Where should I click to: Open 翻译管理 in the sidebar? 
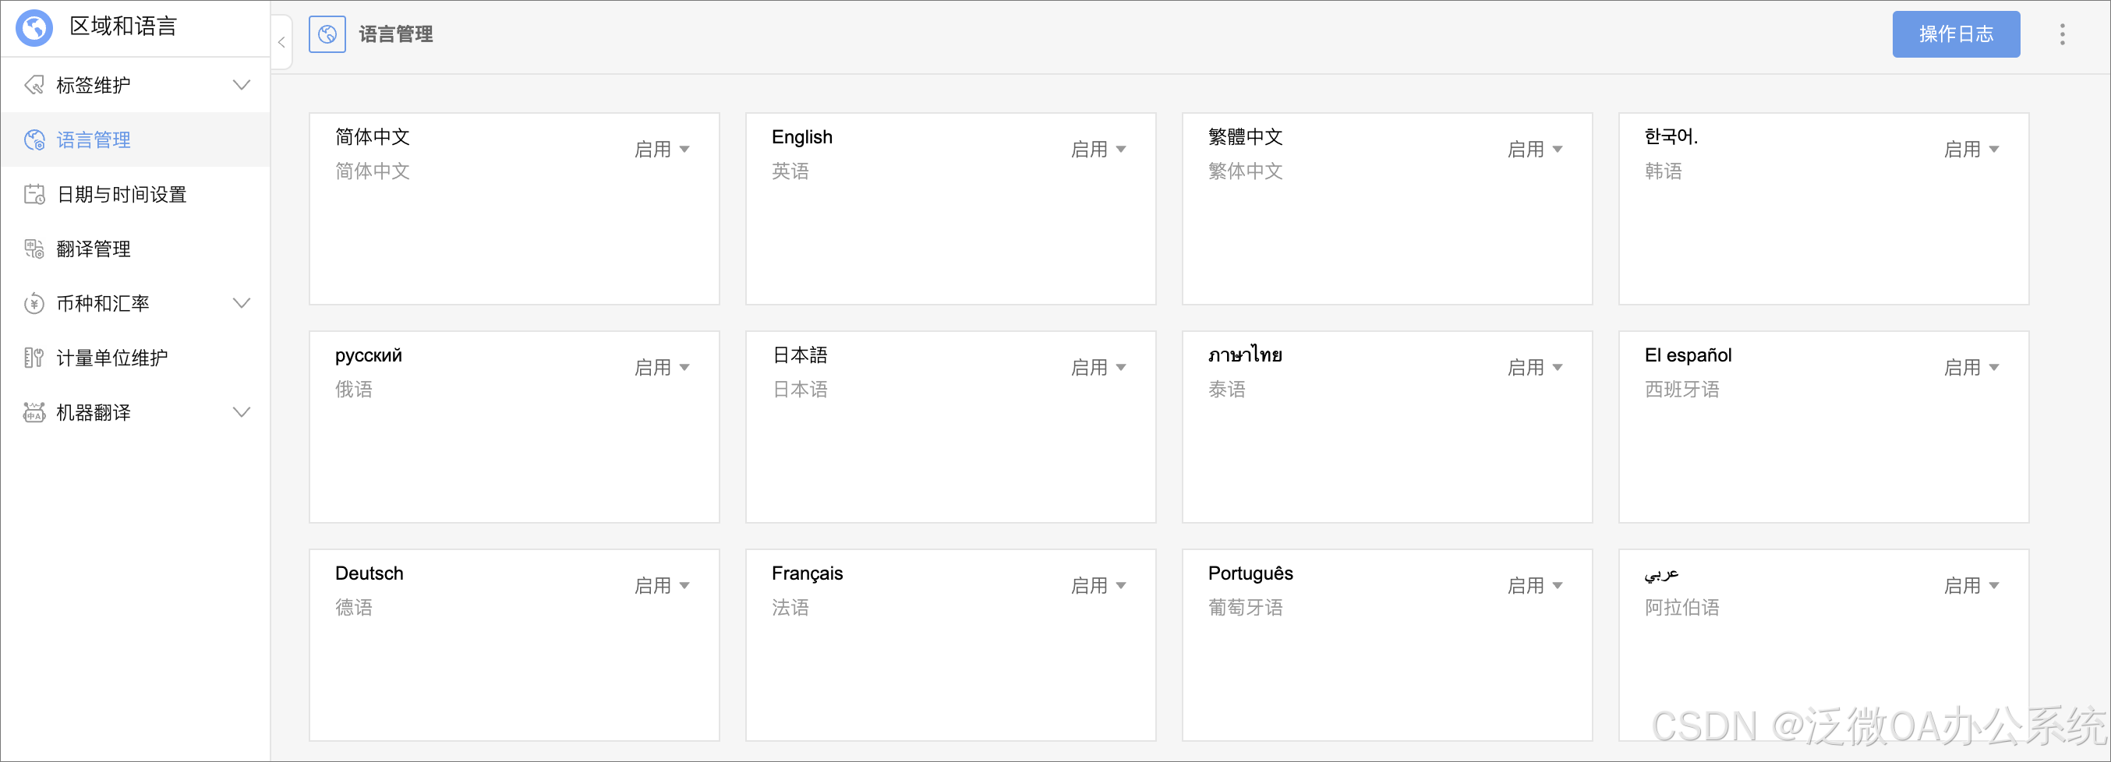135,249
